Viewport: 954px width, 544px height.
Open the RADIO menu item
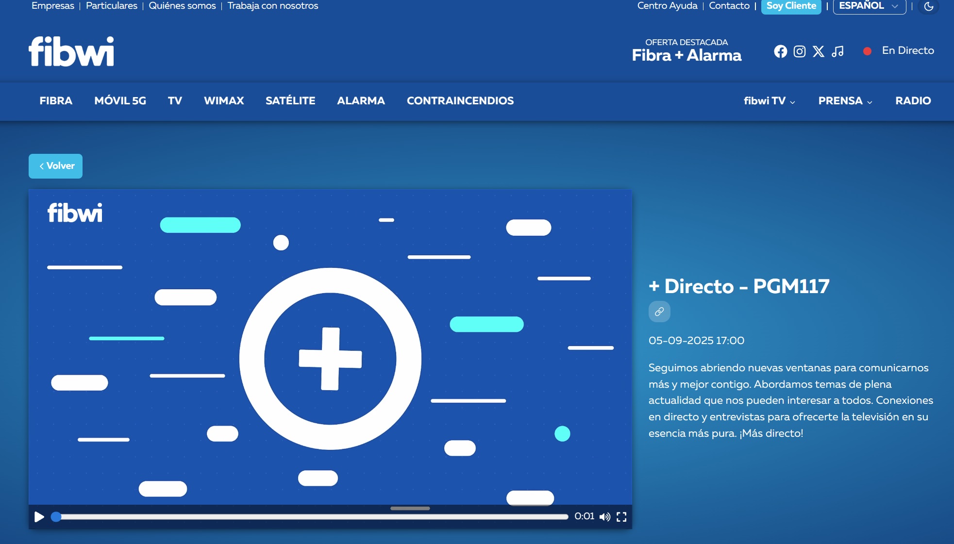913,101
